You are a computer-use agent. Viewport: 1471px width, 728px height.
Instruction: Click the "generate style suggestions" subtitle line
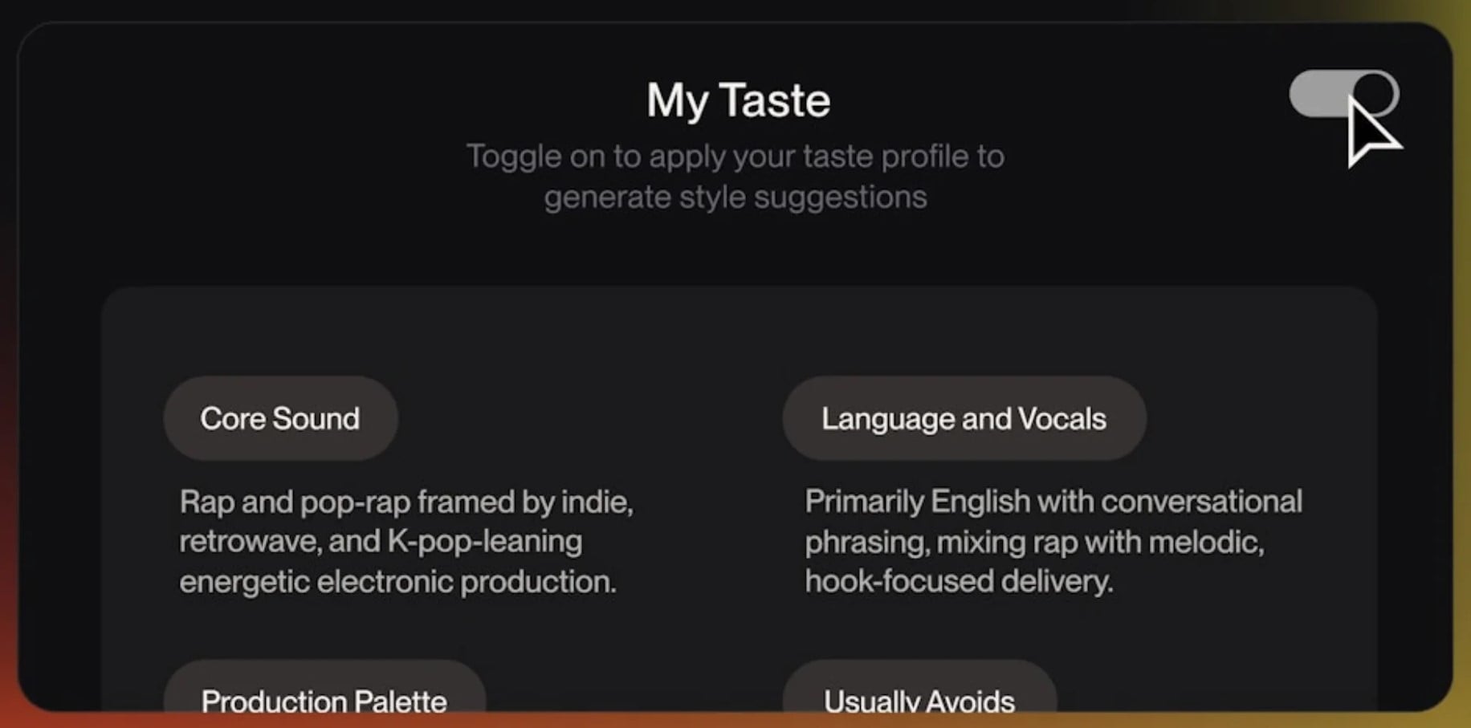point(735,197)
